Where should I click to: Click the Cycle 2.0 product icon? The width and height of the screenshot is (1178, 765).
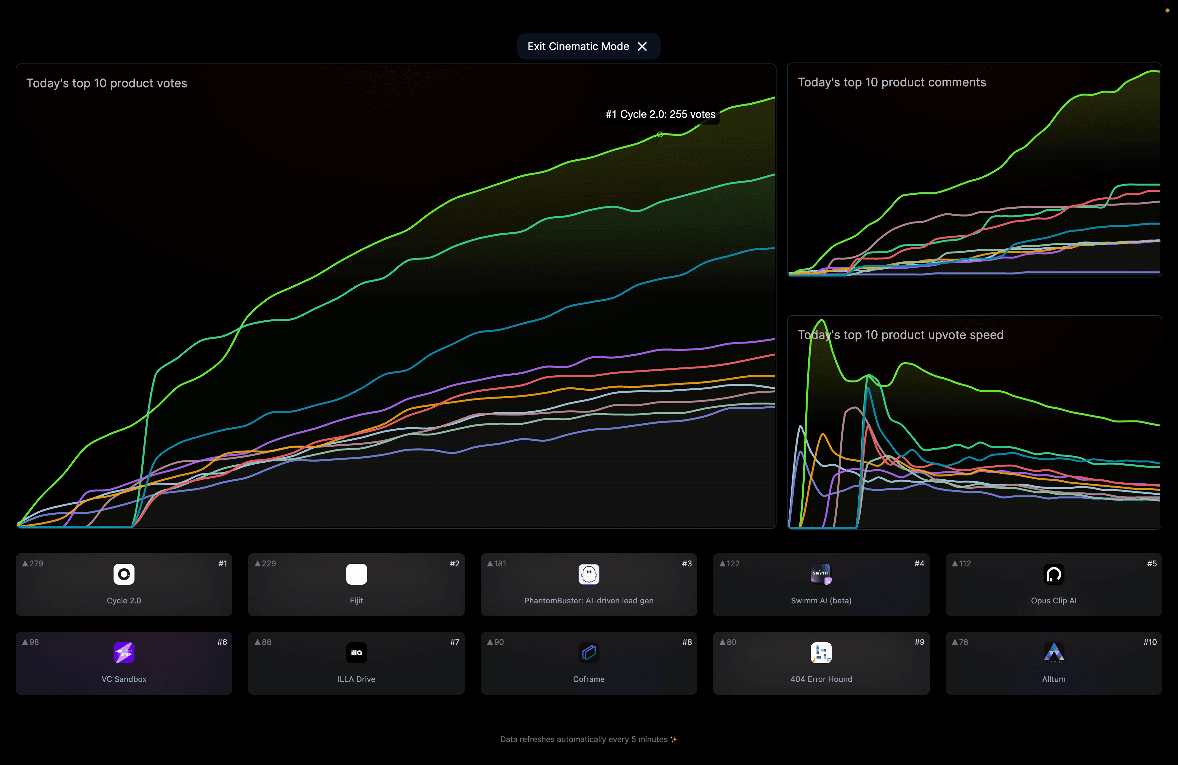[124, 574]
